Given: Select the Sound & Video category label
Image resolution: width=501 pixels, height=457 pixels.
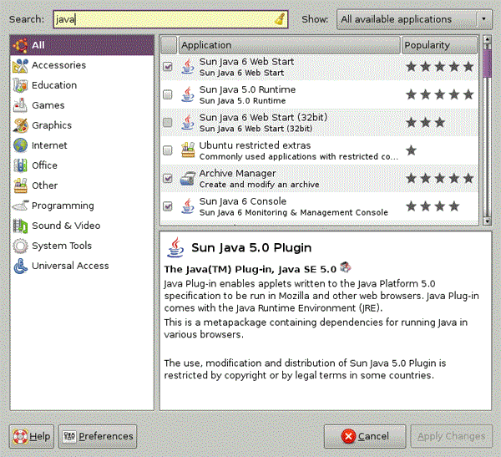Looking at the screenshot, I should point(66,226).
